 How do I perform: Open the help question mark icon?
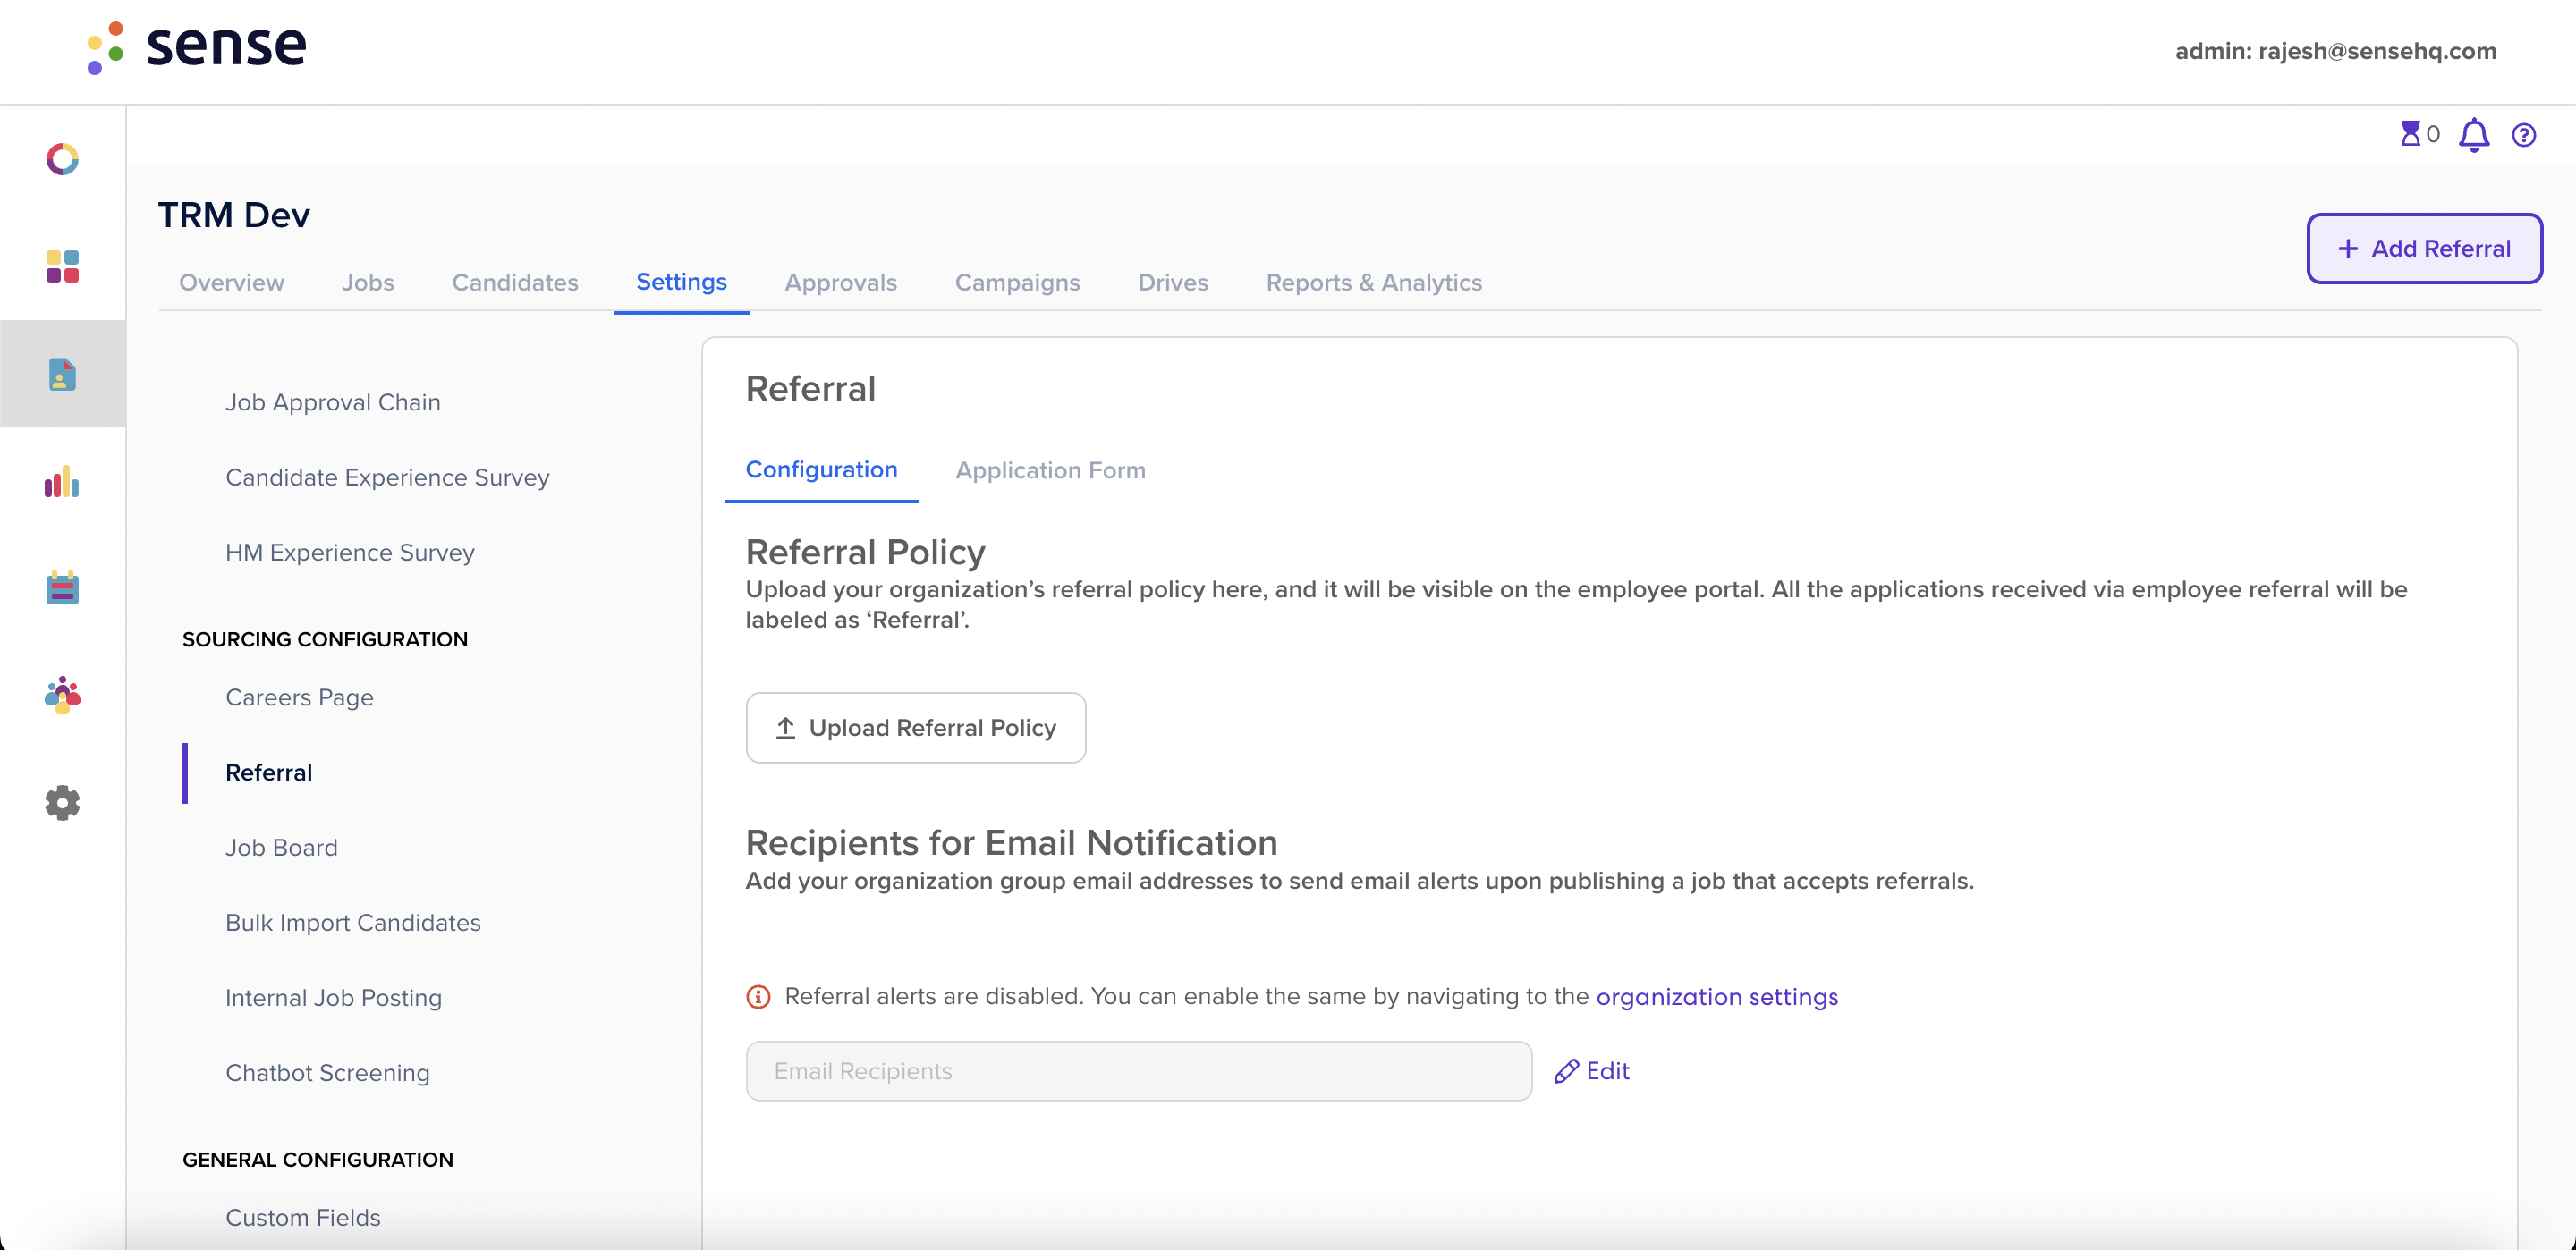coord(2524,135)
